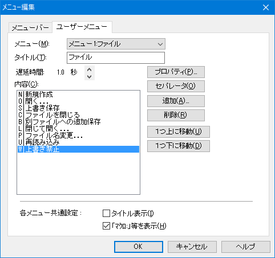Select the highlighted 上書き禁止 entry
This screenshot has height=258, width=275.
coord(78,149)
